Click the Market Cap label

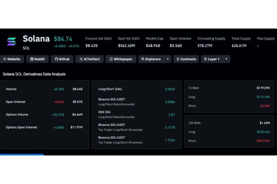154,39
